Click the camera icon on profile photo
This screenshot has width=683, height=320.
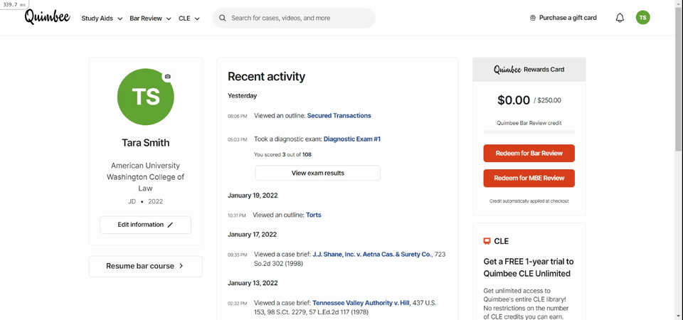click(168, 76)
